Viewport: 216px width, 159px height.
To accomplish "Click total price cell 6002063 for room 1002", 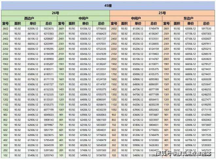I will (153, 110).
